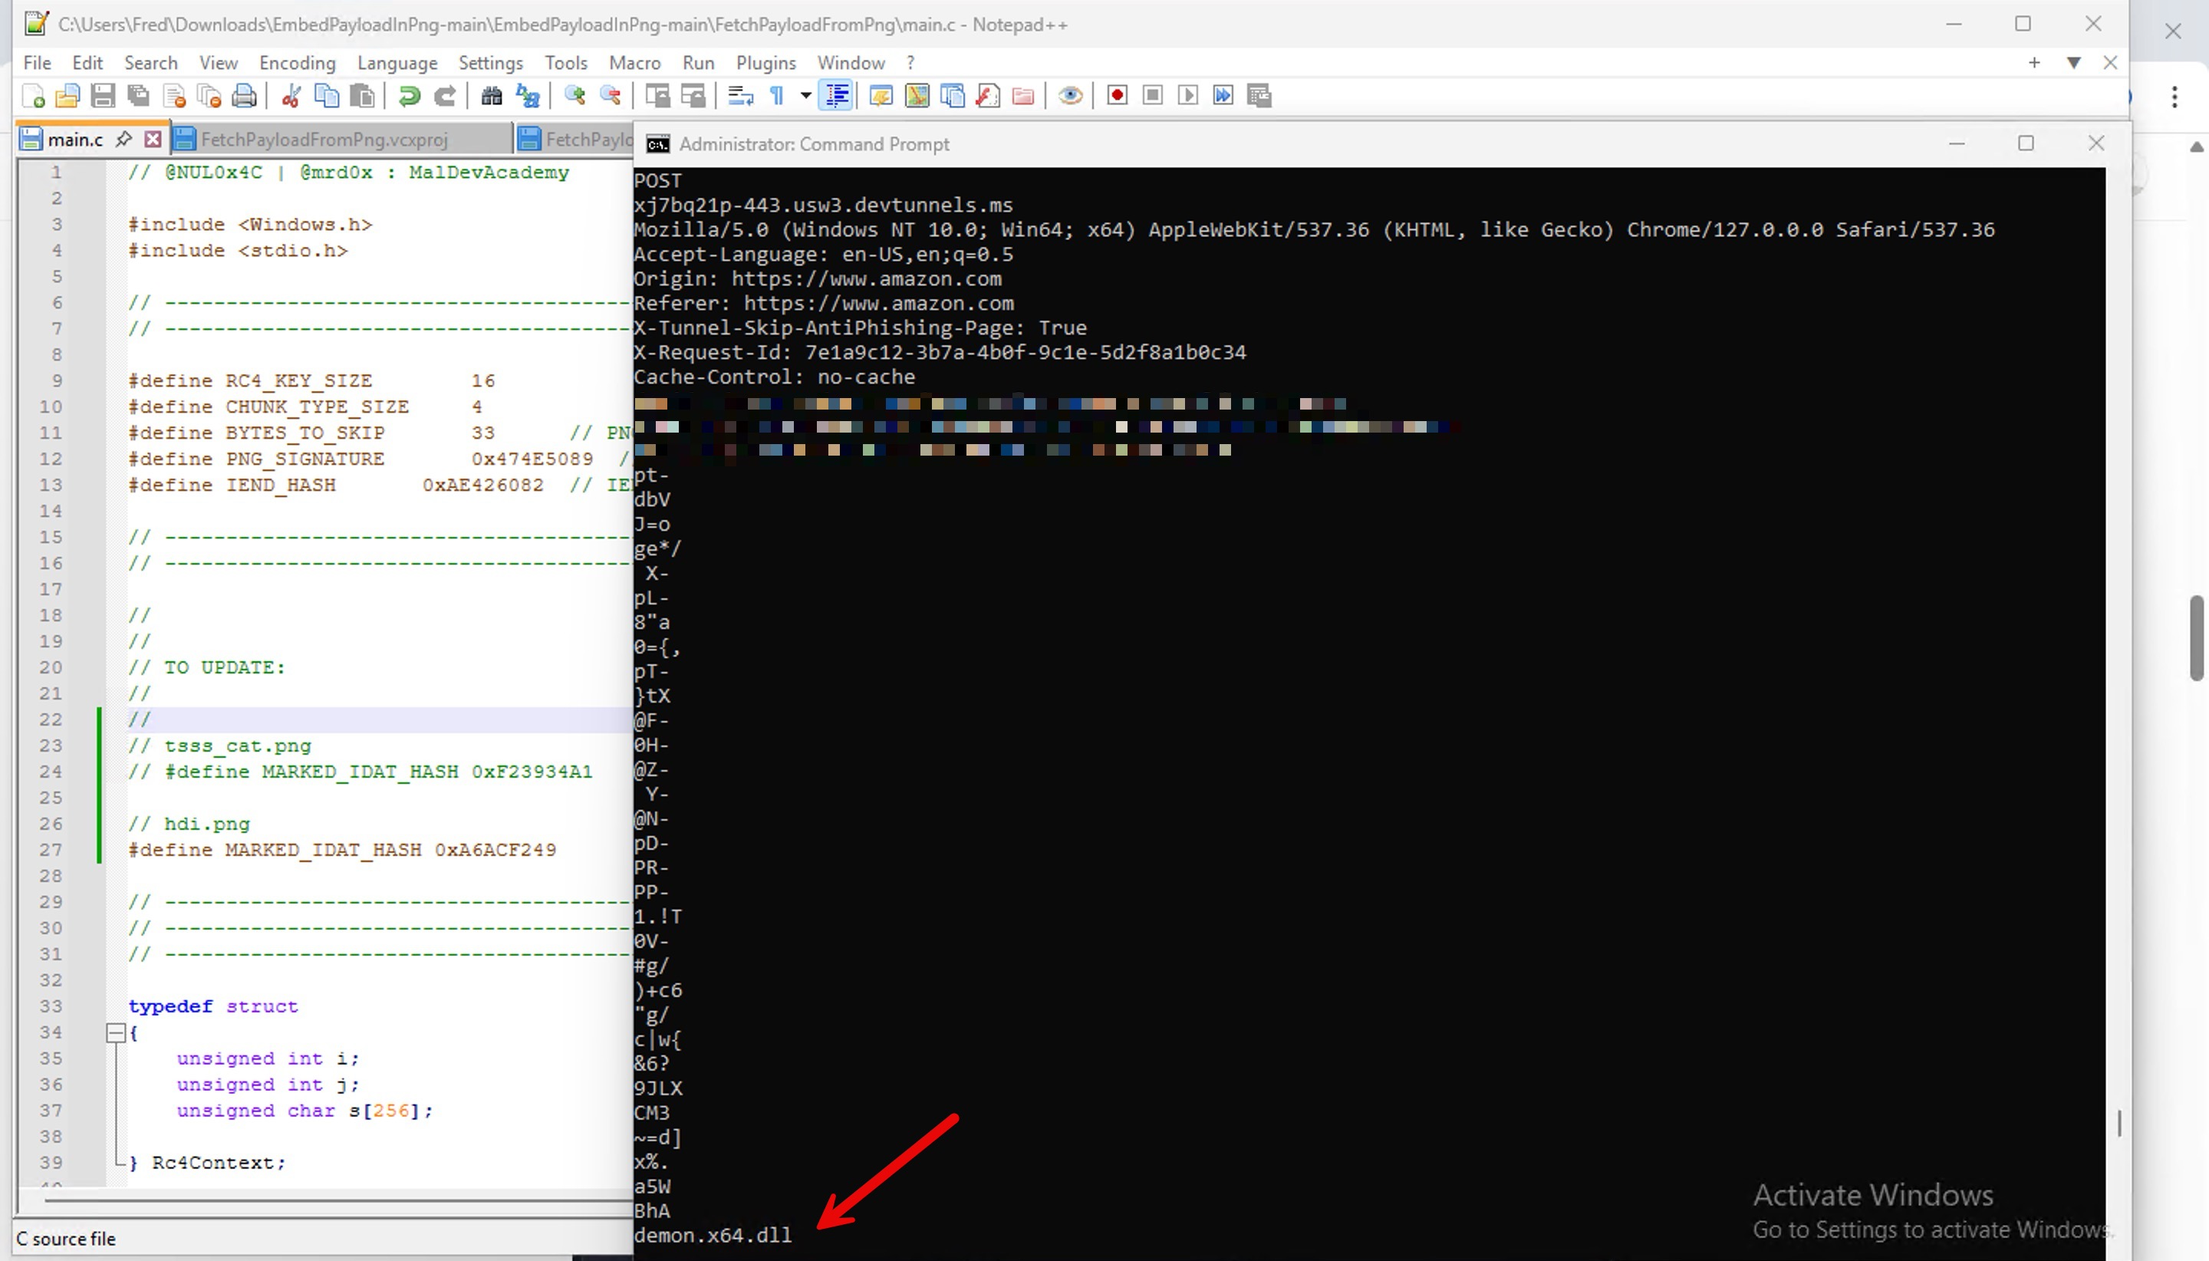Print the document with the printer icon
2209x1261 pixels.
[245, 95]
